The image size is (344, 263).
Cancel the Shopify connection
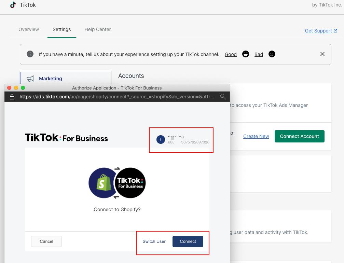point(46,241)
